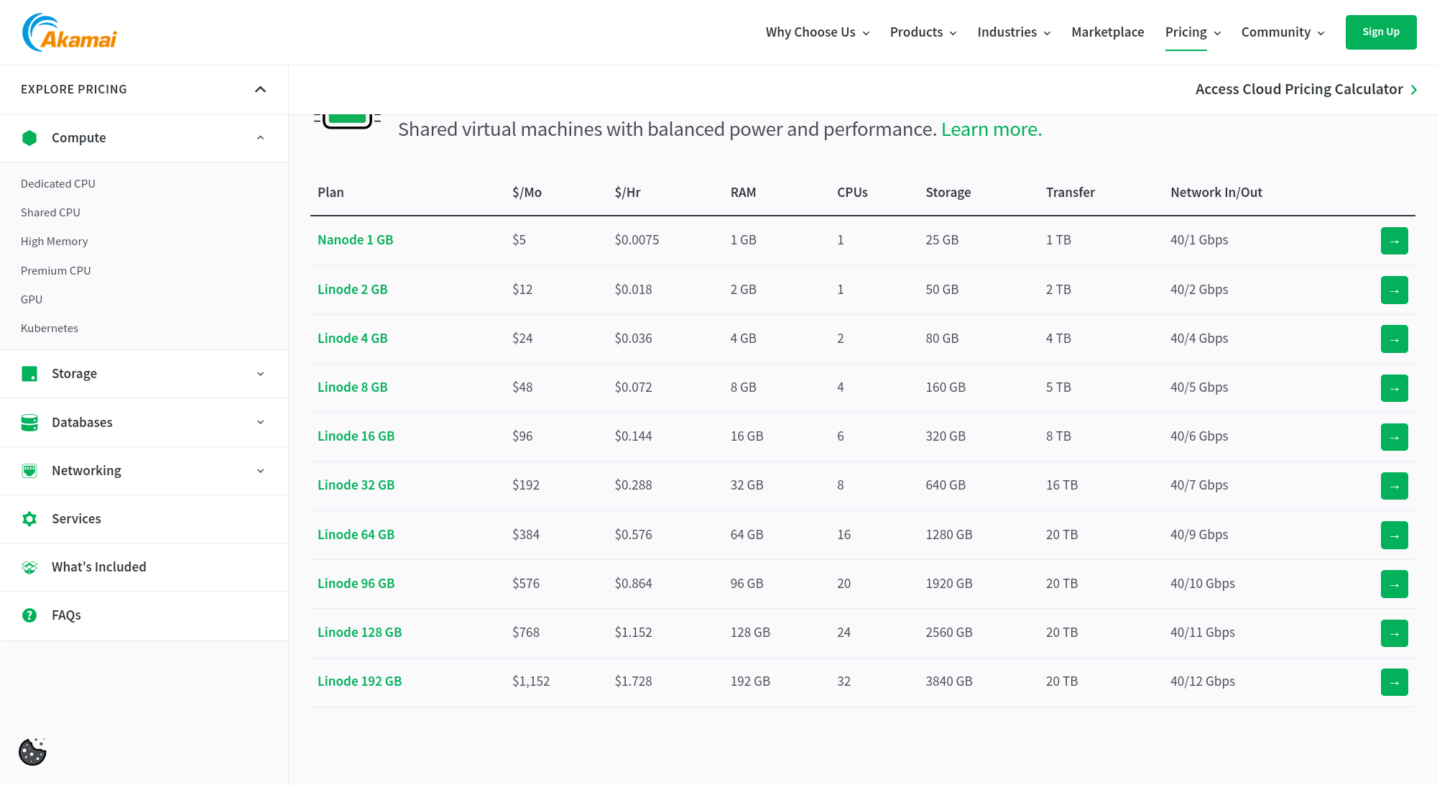Click the 16 TB transfer cell
Viewport: 1437px width, 785px height.
(1062, 485)
